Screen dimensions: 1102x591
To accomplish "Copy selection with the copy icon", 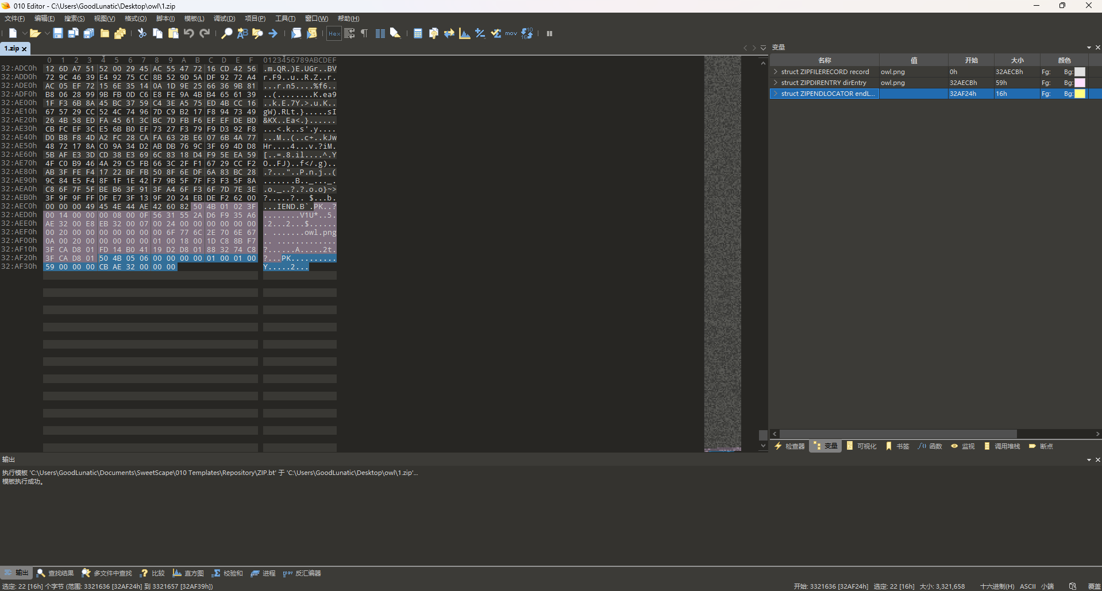I will point(157,33).
